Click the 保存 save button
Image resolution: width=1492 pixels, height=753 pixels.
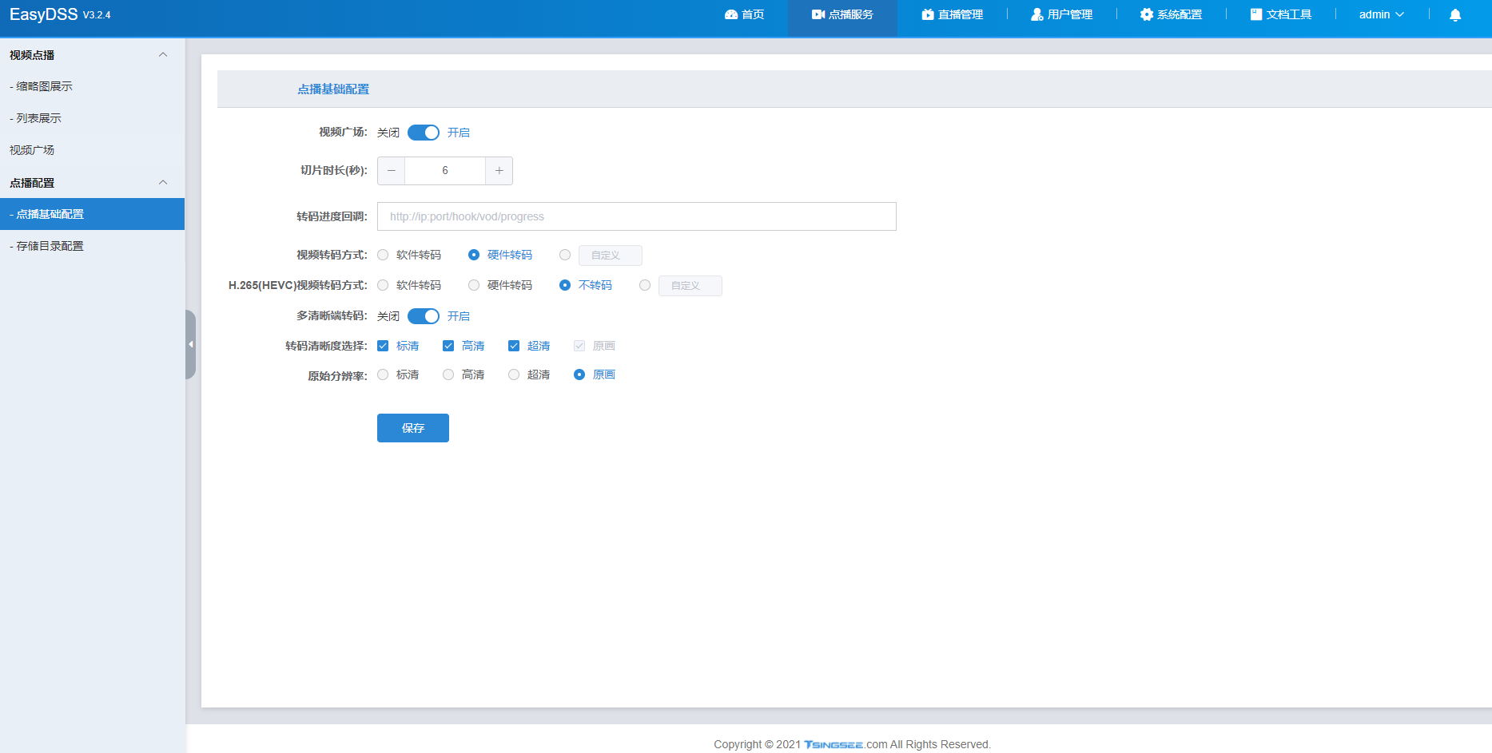tap(413, 428)
